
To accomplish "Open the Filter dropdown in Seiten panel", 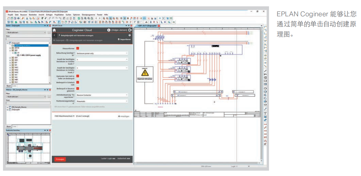I will 26,33.
